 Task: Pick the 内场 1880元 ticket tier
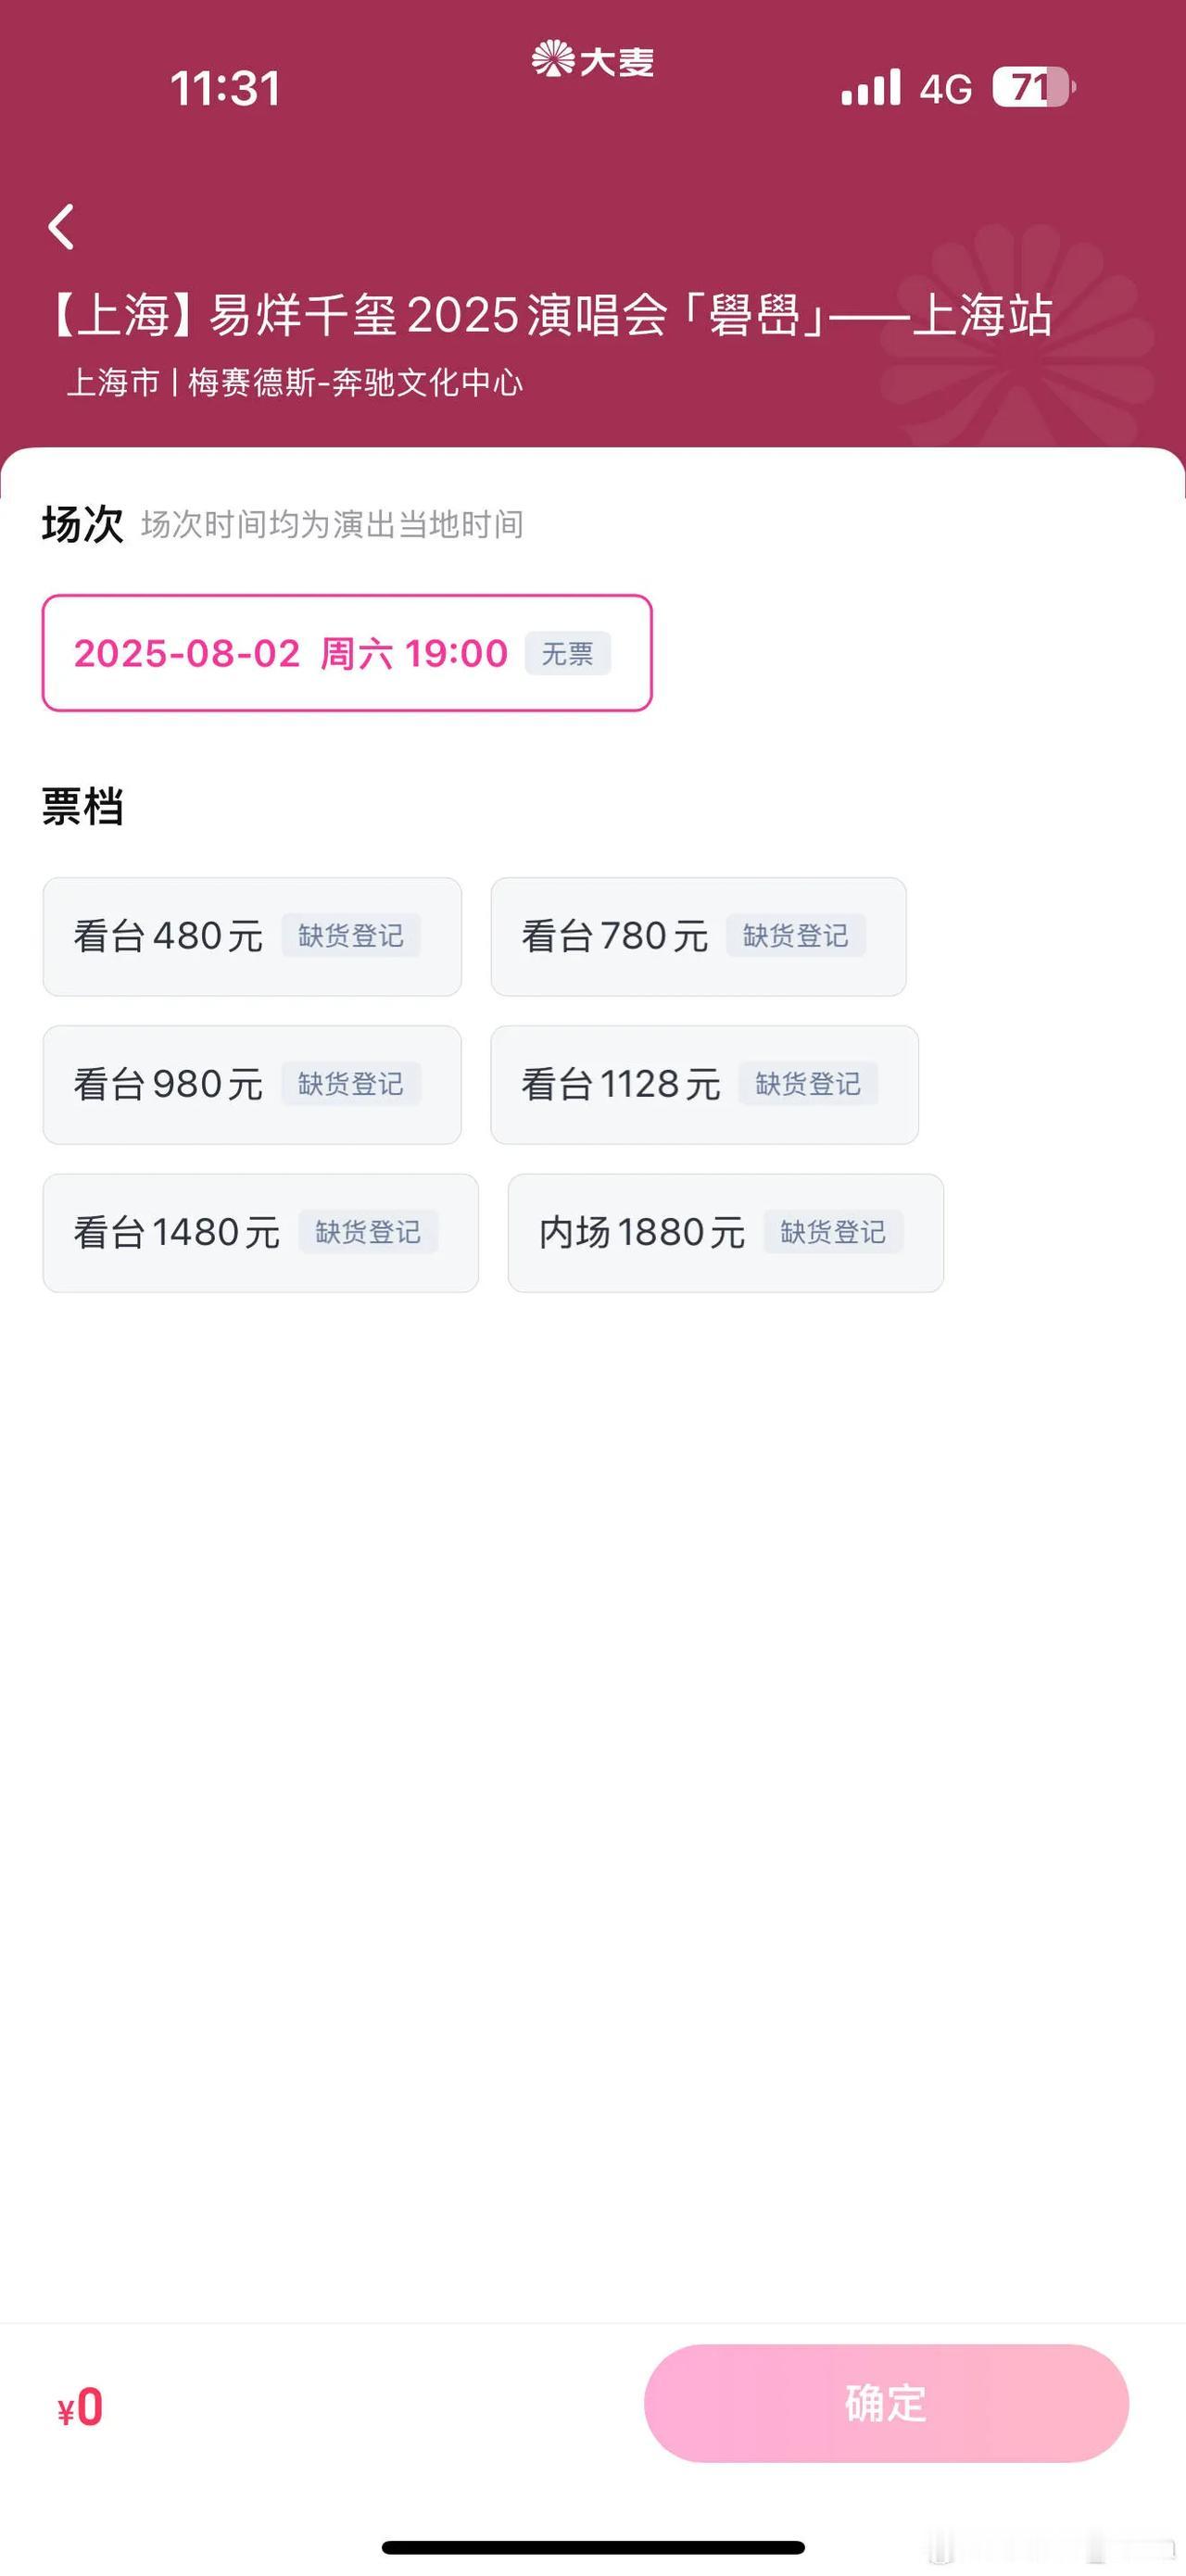click(x=725, y=1232)
